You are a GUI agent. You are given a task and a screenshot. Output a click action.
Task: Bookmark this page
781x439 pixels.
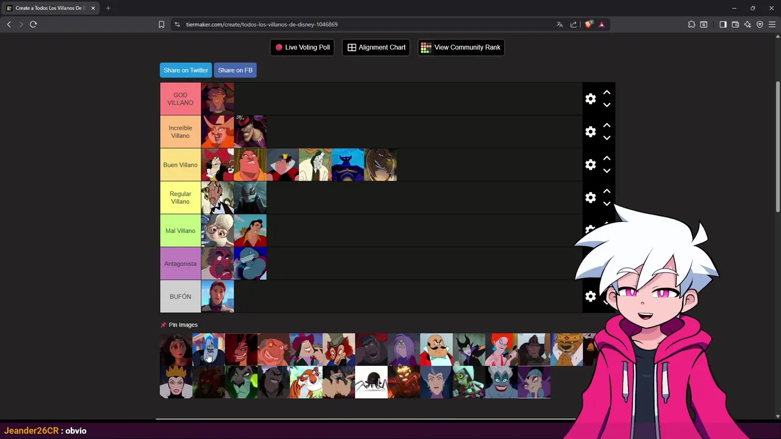pyautogui.click(x=161, y=24)
